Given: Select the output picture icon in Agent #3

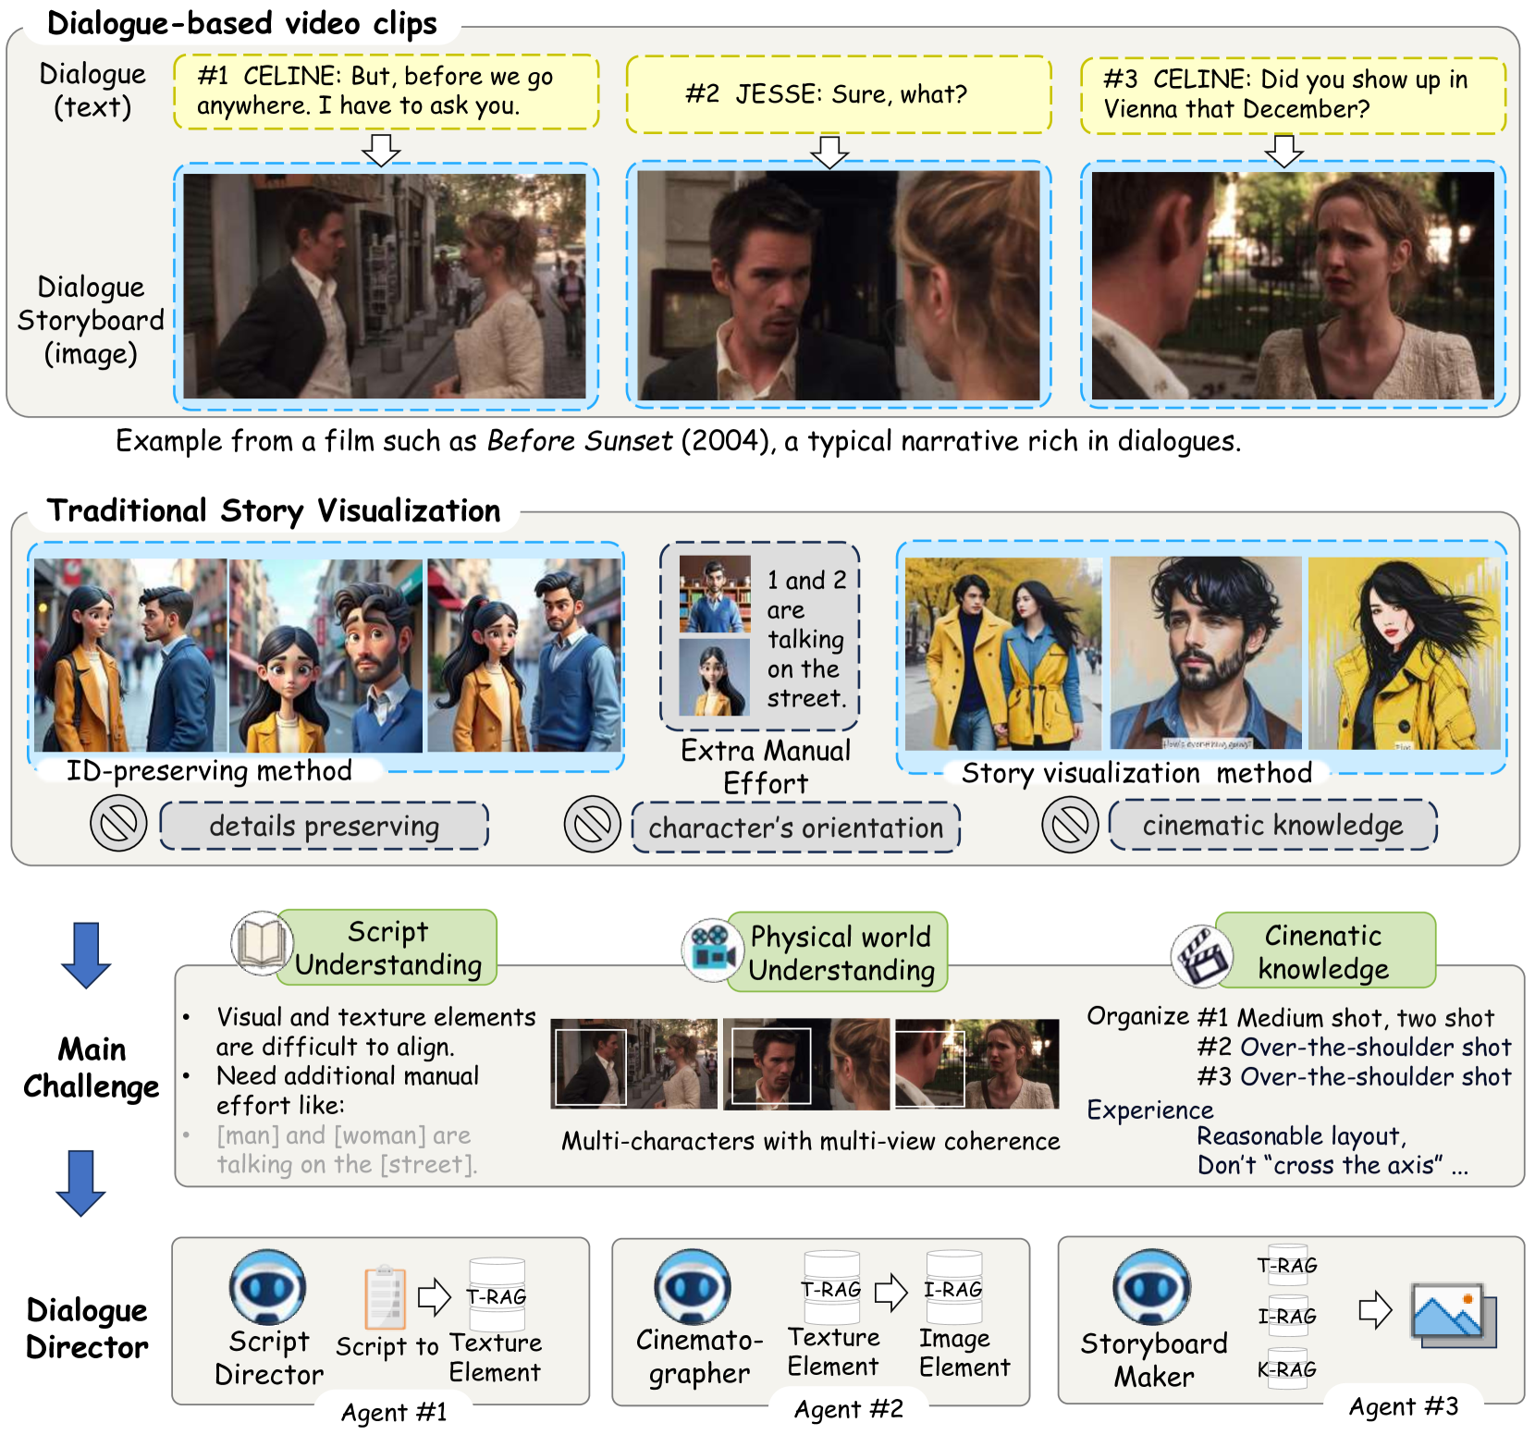Looking at the screenshot, I should point(1453,1315).
